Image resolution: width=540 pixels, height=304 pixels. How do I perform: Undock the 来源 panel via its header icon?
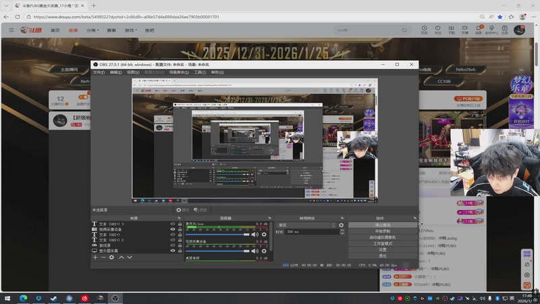click(179, 218)
